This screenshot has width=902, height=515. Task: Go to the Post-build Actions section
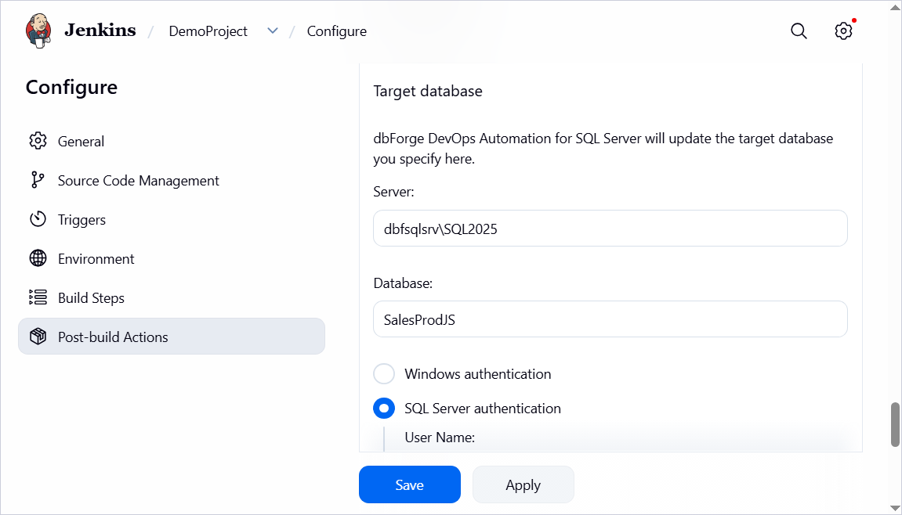coord(172,337)
